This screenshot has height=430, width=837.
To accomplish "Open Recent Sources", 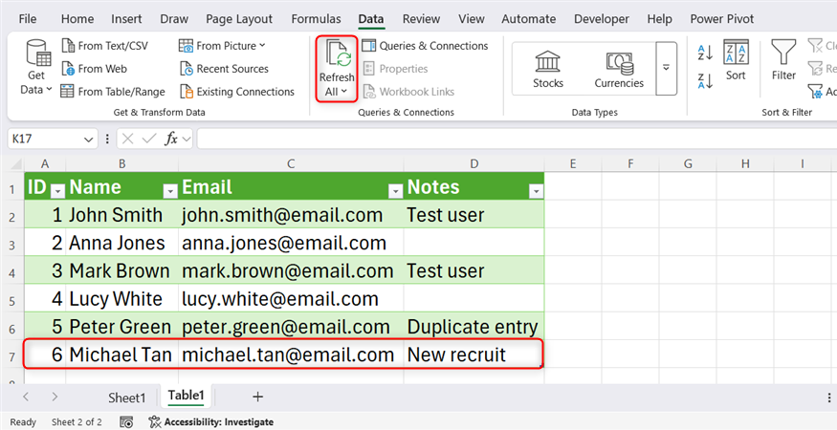I will tap(224, 69).
